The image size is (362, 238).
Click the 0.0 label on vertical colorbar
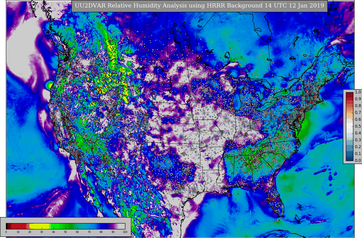point(358,161)
